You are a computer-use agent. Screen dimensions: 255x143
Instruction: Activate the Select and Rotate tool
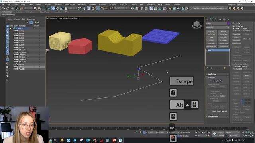coord(57,8)
